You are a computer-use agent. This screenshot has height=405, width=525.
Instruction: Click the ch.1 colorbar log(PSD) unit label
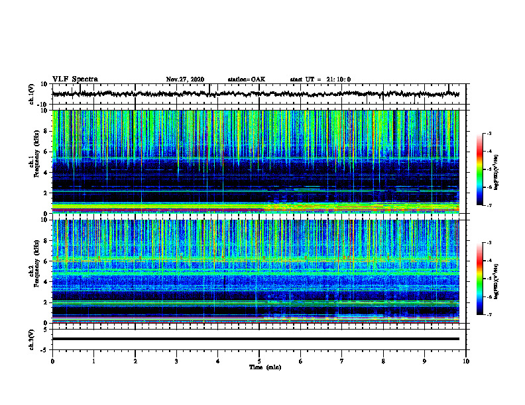coord(496,173)
